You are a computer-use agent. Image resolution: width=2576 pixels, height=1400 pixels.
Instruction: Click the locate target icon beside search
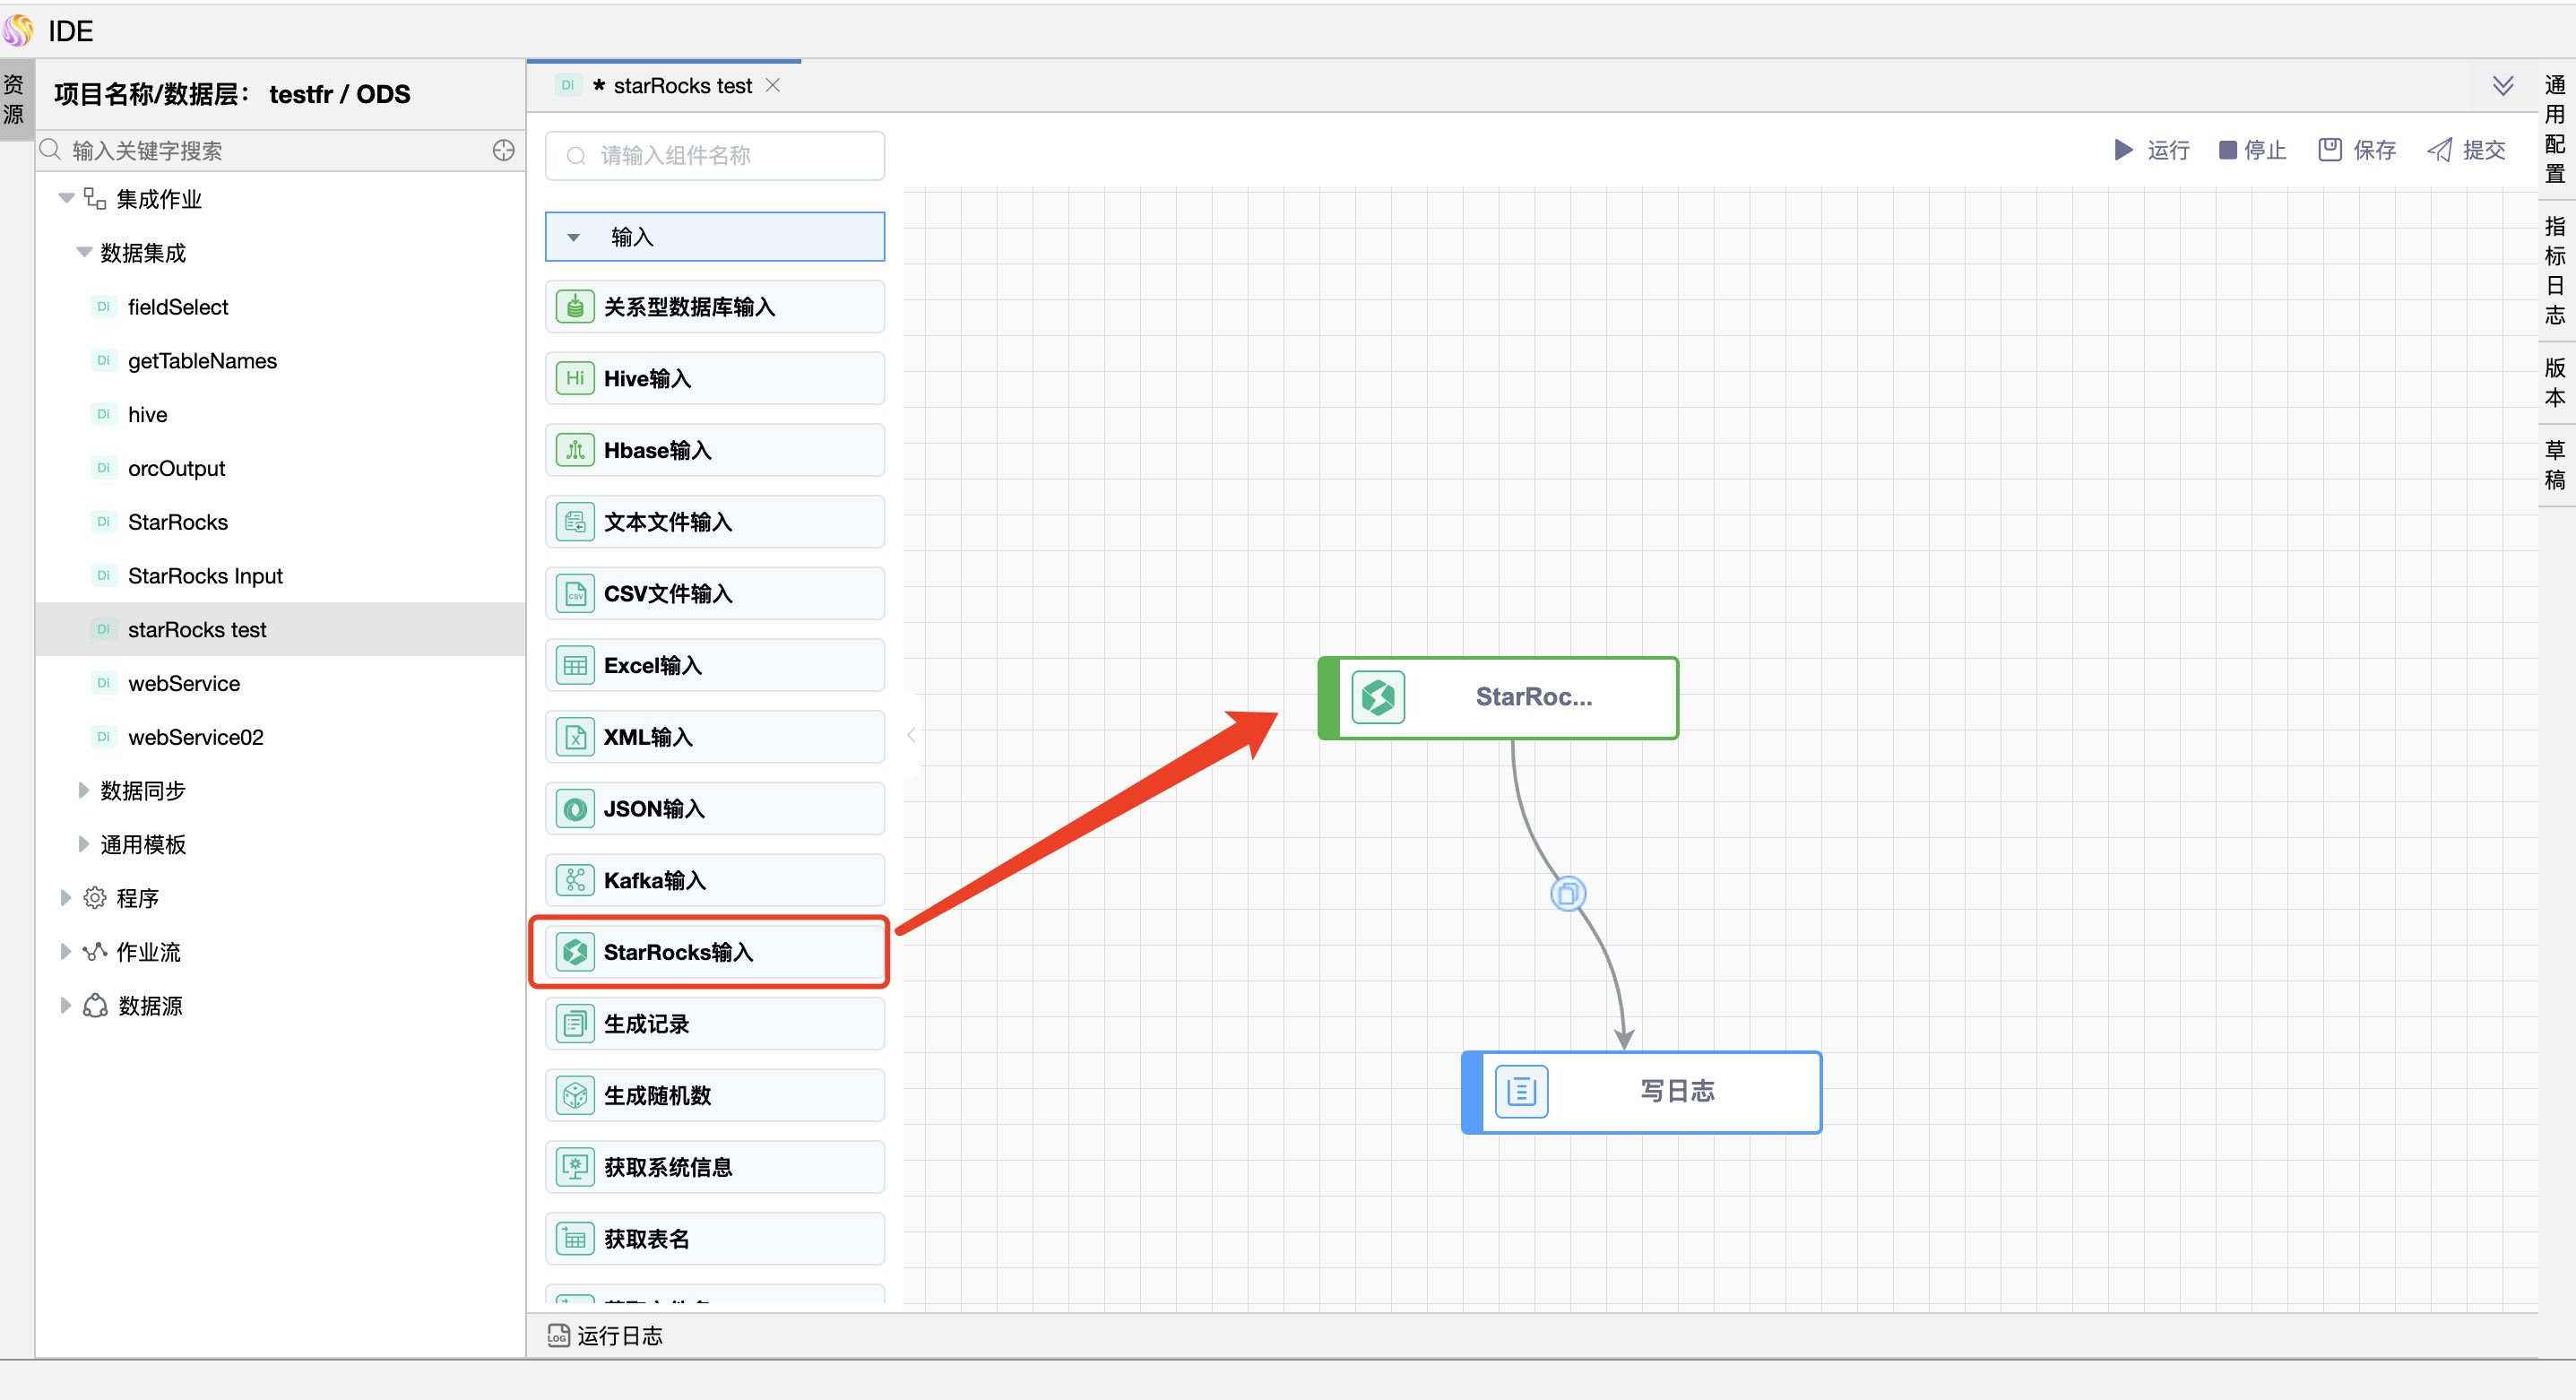[x=503, y=150]
